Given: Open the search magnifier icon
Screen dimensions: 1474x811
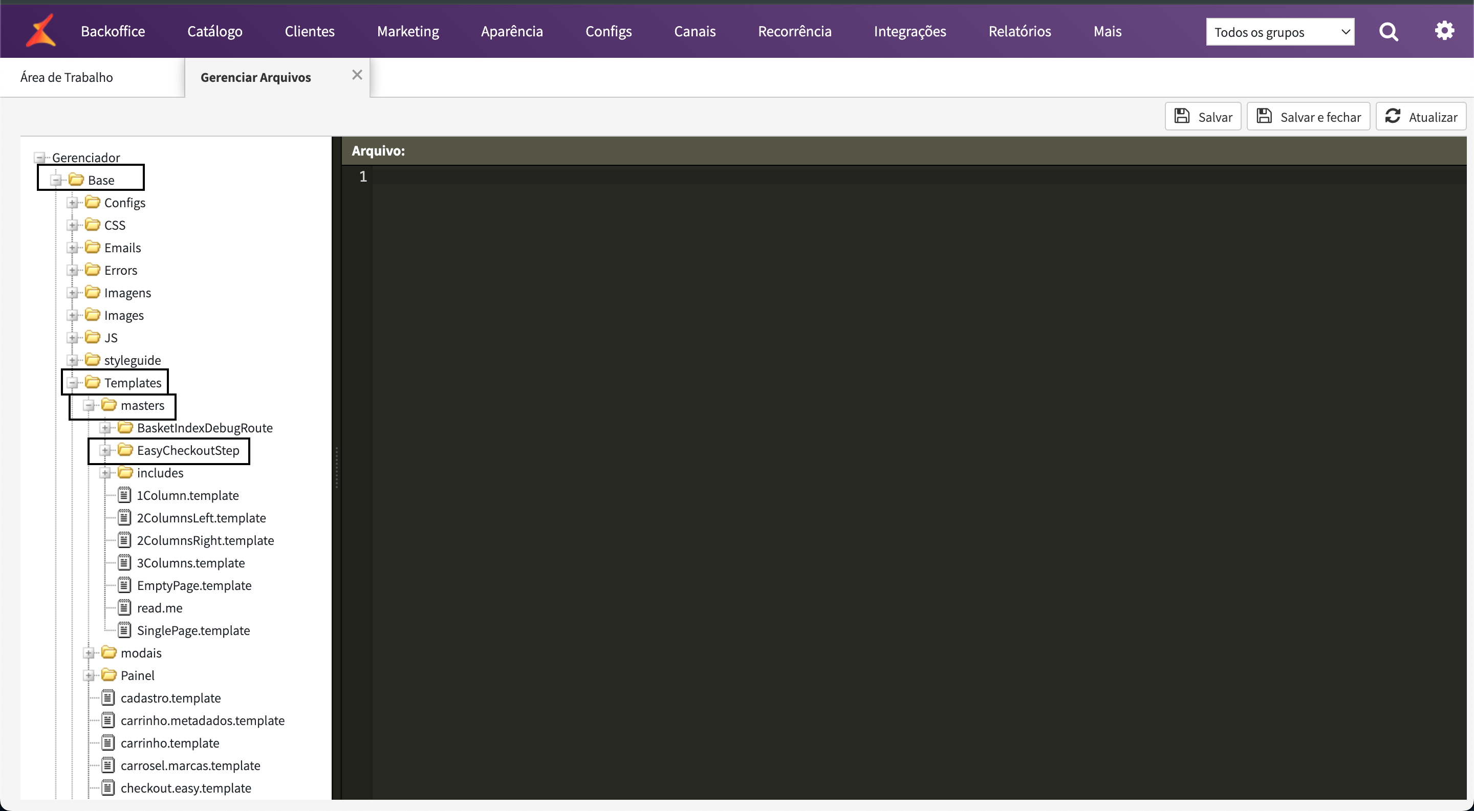Looking at the screenshot, I should pos(1389,31).
